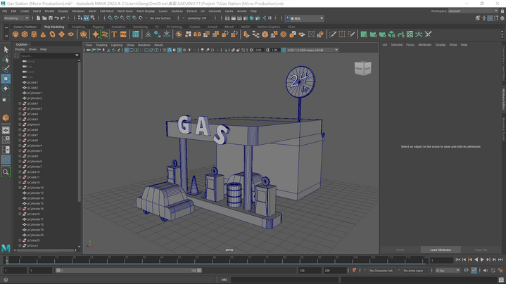Screen dimensions: 506x284
Task: Click the view cube in the viewport
Action: click(362, 68)
